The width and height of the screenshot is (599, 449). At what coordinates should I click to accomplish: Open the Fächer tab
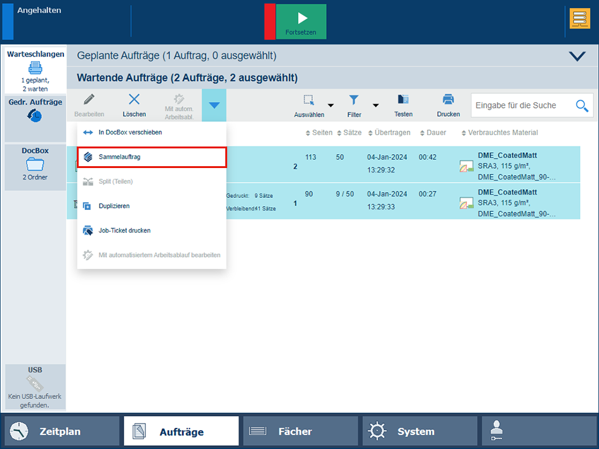coord(301,431)
